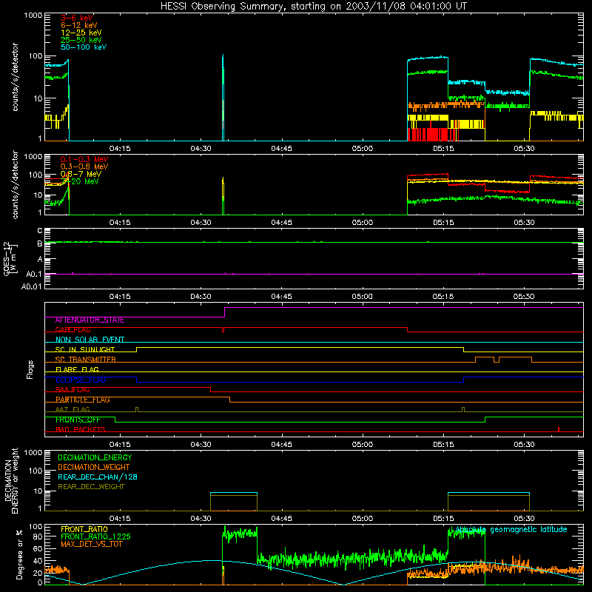Click the cyan count spike near 04:34 in keV panel
The height and width of the screenshot is (592, 592).
tap(223, 98)
